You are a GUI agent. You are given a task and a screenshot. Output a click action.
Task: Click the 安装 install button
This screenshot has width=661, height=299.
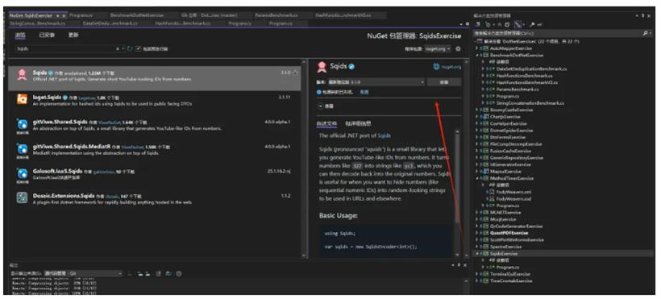(x=444, y=82)
